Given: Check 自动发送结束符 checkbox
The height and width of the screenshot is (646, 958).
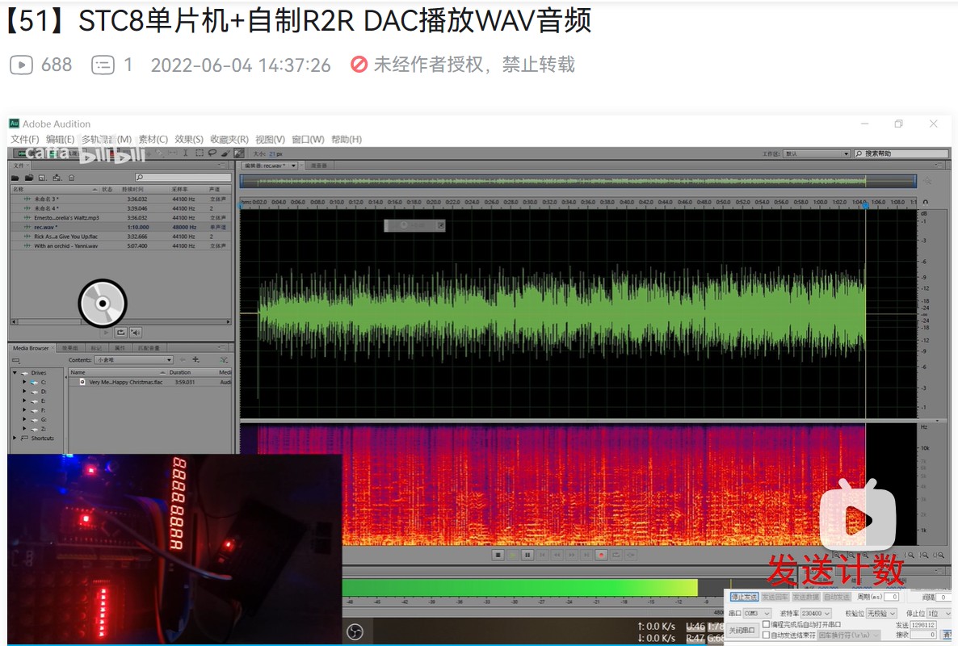Looking at the screenshot, I should point(766,635).
